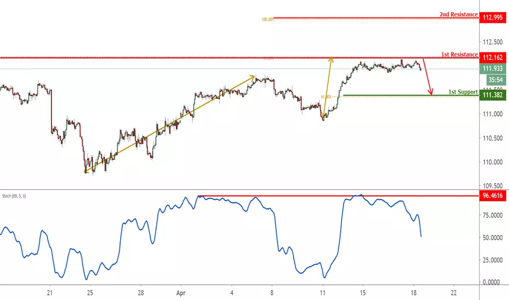
Task: Click the '8' date label on time axis
Action: pos(272,293)
